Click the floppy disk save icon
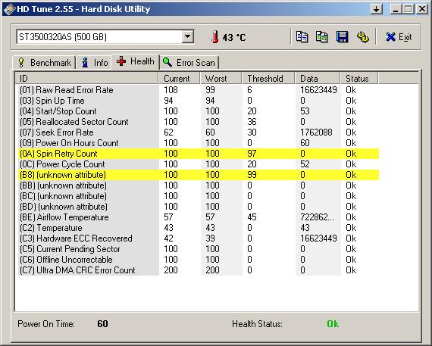This screenshot has height=346, width=432. [x=342, y=37]
